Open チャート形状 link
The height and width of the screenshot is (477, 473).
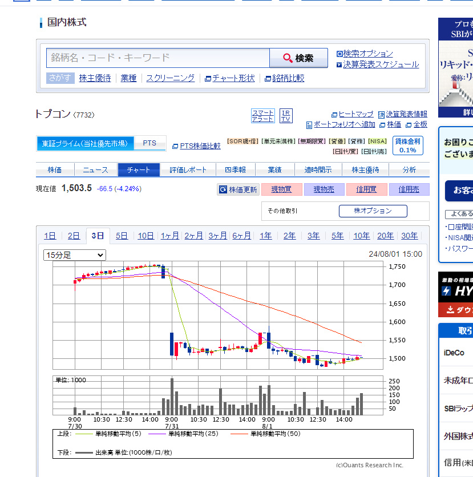pos(230,78)
